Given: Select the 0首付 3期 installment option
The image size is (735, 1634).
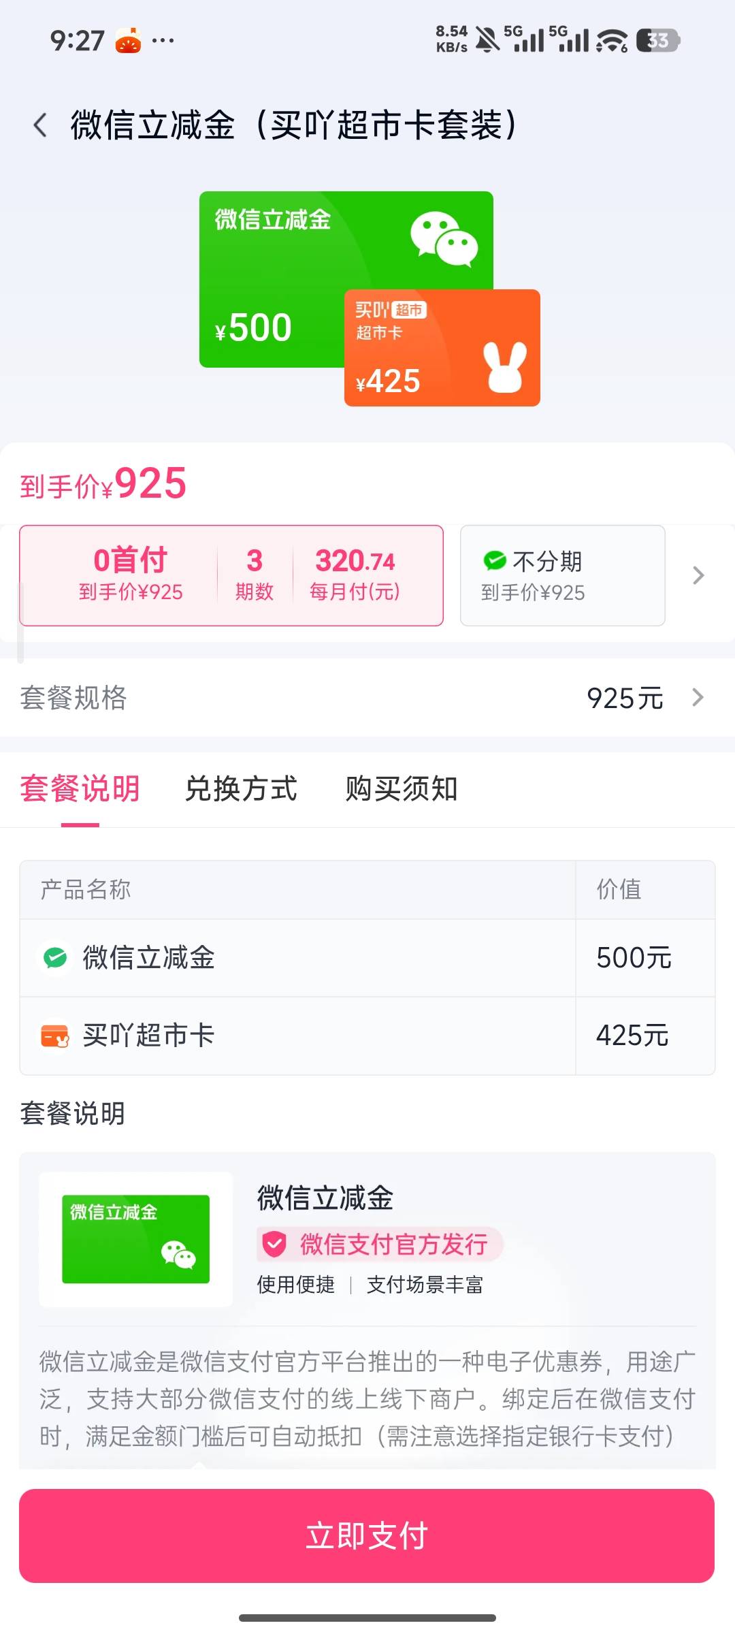Looking at the screenshot, I should point(231,575).
